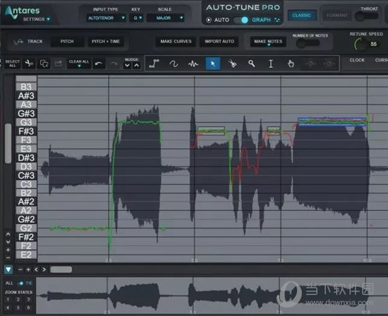
Task: Select the I-beam range tool
Action: pyautogui.click(x=271, y=64)
